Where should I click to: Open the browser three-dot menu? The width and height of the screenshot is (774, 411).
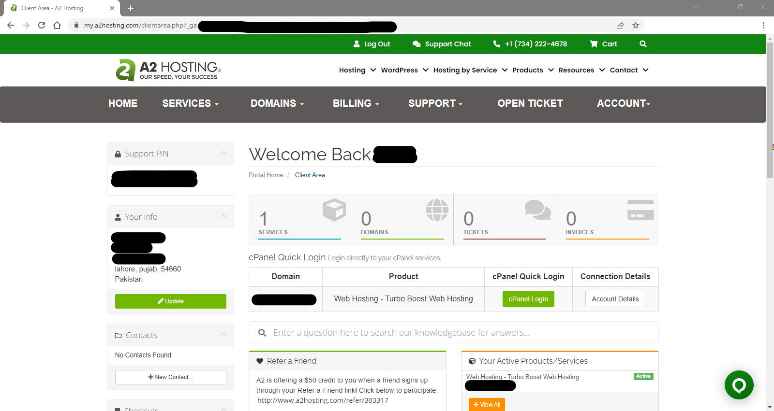pos(763,25)
